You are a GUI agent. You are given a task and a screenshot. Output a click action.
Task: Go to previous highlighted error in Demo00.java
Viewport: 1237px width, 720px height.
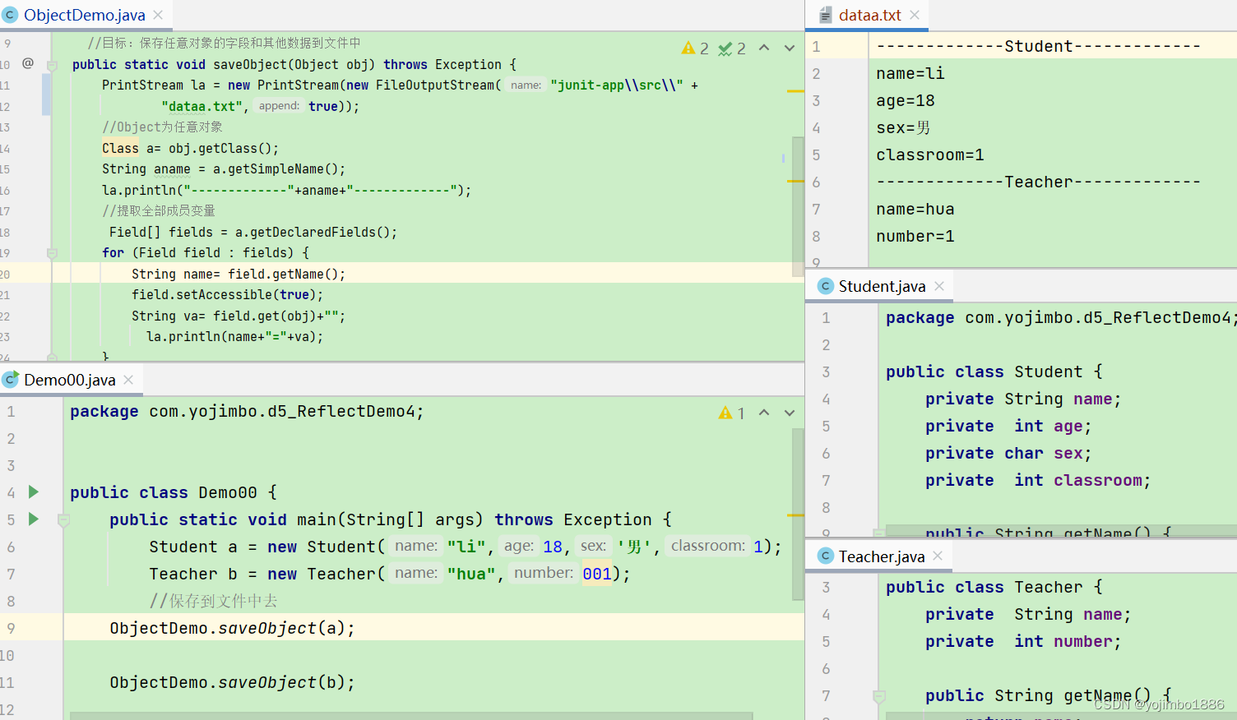[x=764, y=413]
